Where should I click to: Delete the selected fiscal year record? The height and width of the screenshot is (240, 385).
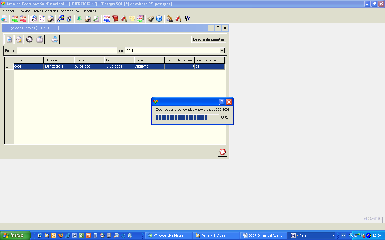tap(29, 39)
